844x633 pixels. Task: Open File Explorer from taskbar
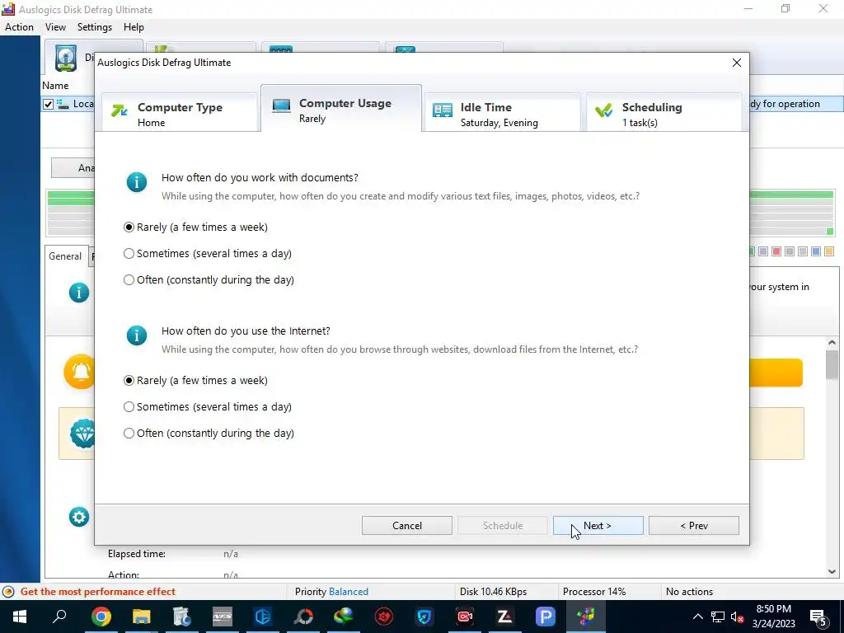(141, 617)
